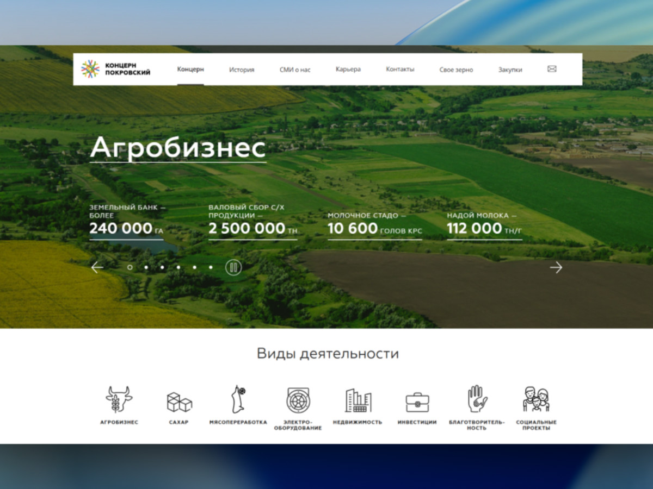Click the Виды деятельности heading

pyautogui.click(x=328, y=354)
